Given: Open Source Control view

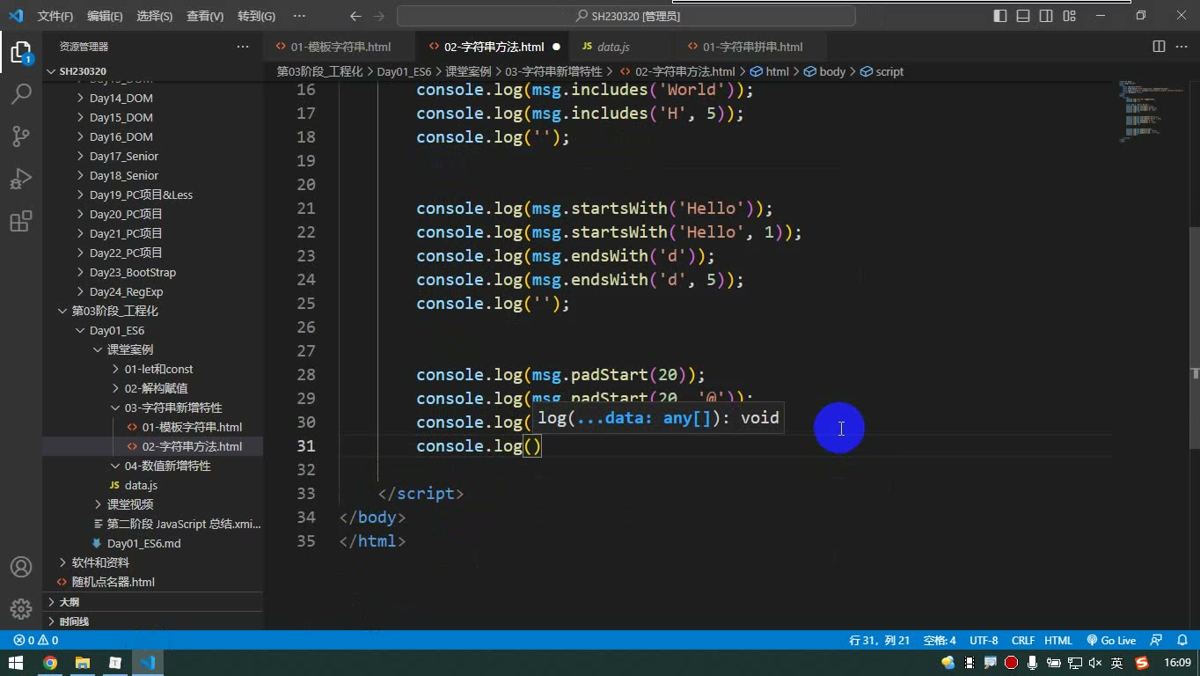Looking at the screenshot, I should [x=21, y=136].
